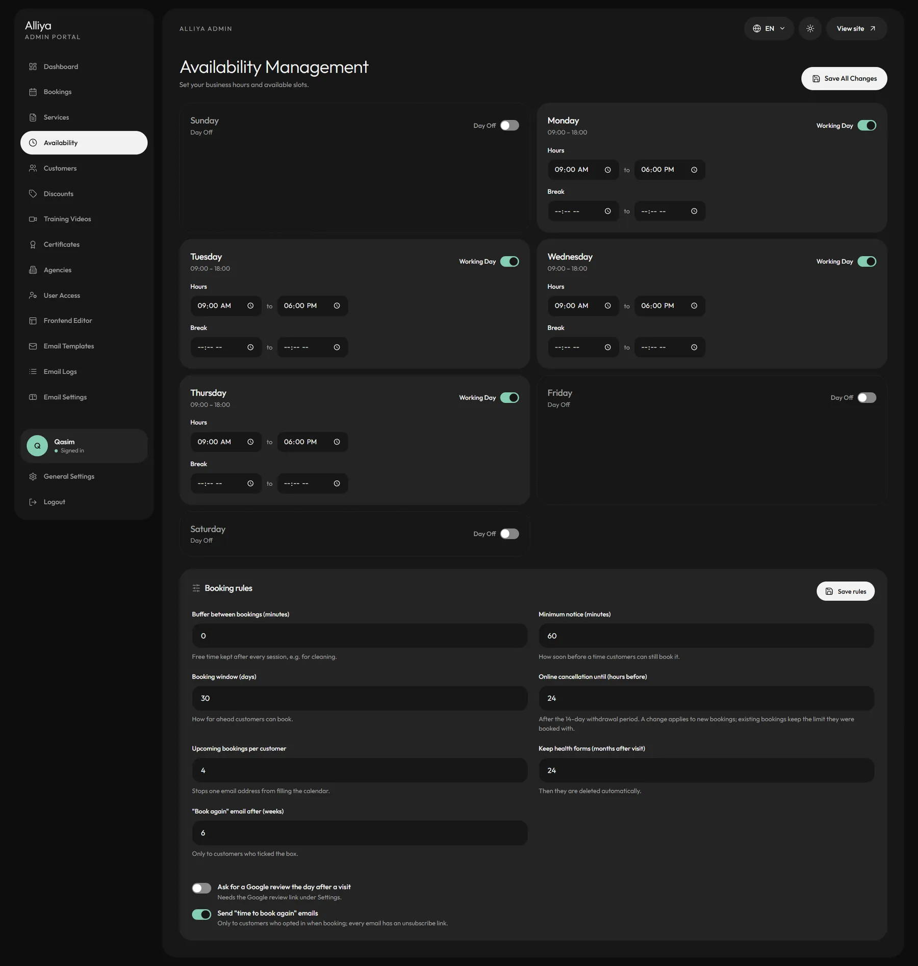The image size is (918, 966).
Task: Click the General Settings gear icon
Action: [x=33, y=477]
